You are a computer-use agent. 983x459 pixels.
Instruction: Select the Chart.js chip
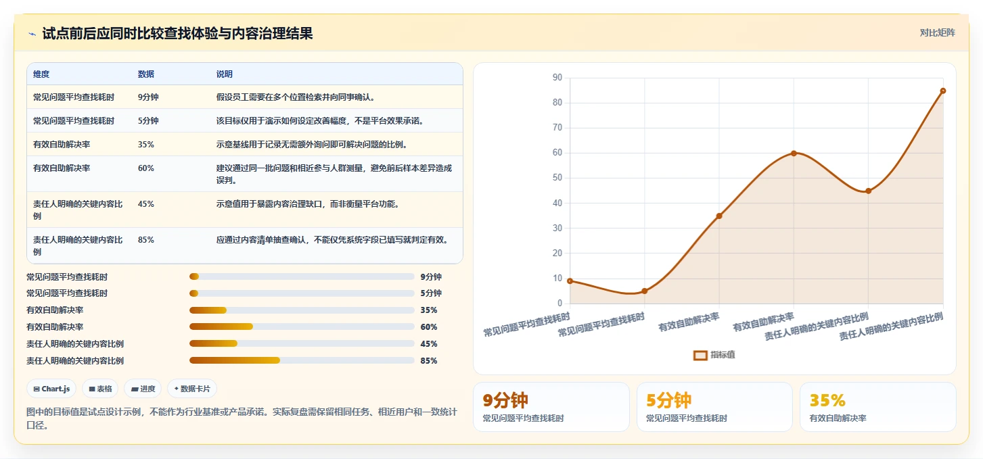tap(51, 389)
